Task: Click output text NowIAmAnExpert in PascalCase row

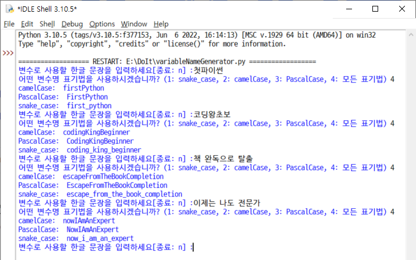Action: [x=93, y=230]
